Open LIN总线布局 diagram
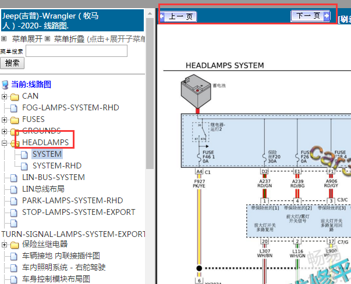This screenshot has height=284, width=351. tap(43, 189)
